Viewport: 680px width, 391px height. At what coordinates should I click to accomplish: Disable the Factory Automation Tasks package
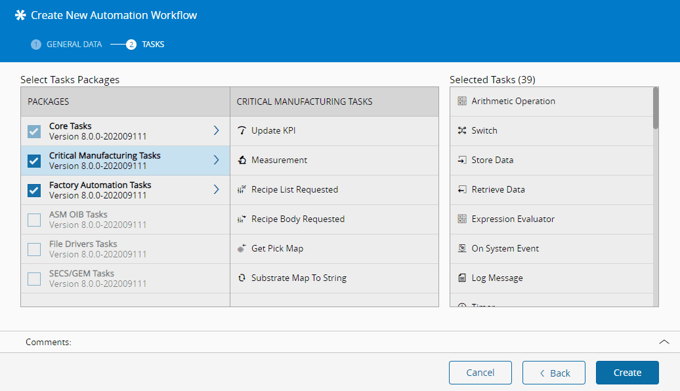33,191
